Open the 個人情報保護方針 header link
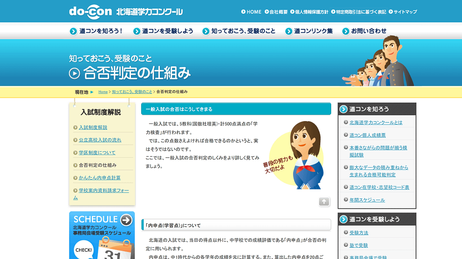462x259 pixels. click(310, 12)
